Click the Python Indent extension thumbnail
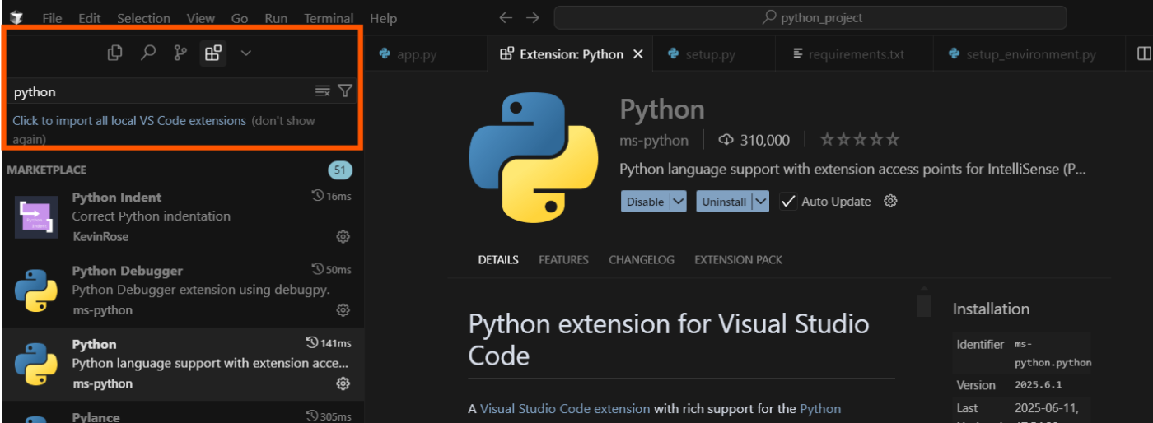 tap(36, 217)
